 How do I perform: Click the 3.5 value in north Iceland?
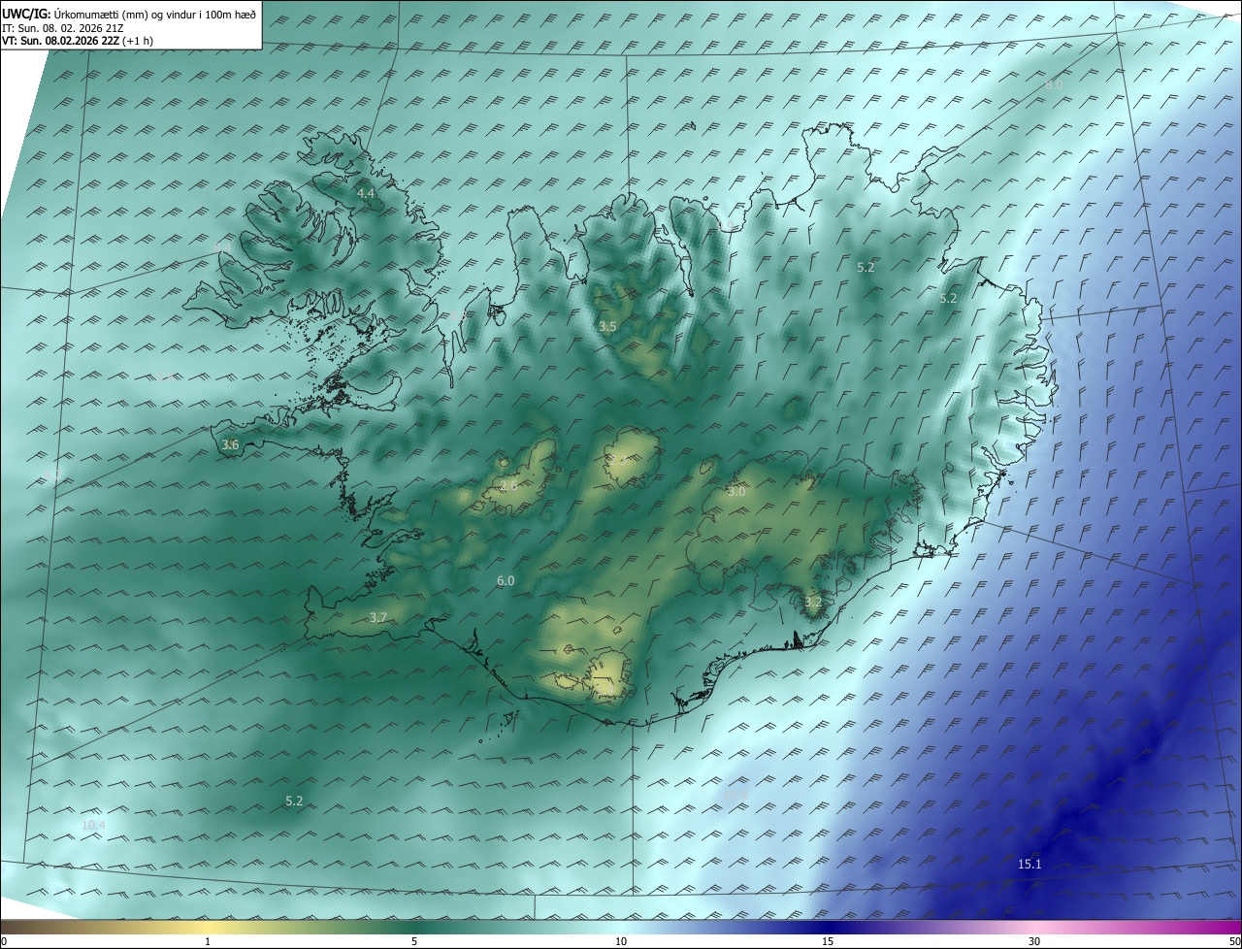pos(607,327)
